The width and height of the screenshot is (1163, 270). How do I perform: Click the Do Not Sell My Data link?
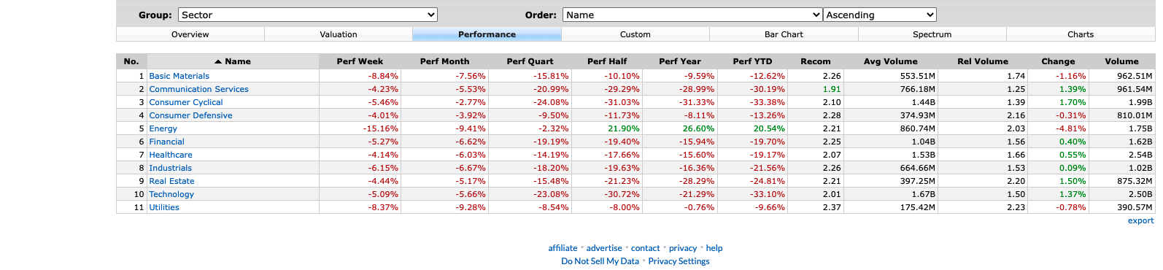click(600, 261)
